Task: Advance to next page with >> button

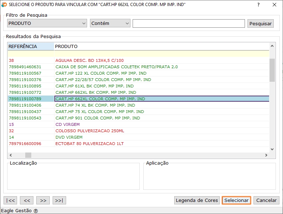Action: tap(43, 200)
